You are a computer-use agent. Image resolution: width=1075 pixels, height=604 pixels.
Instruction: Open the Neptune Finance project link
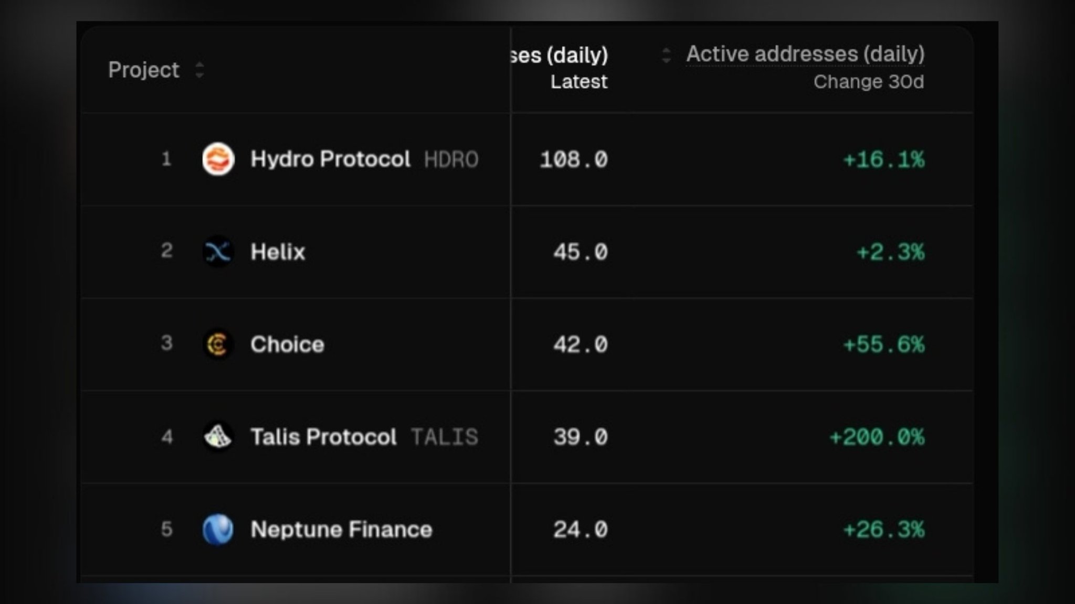coord(341,530)
